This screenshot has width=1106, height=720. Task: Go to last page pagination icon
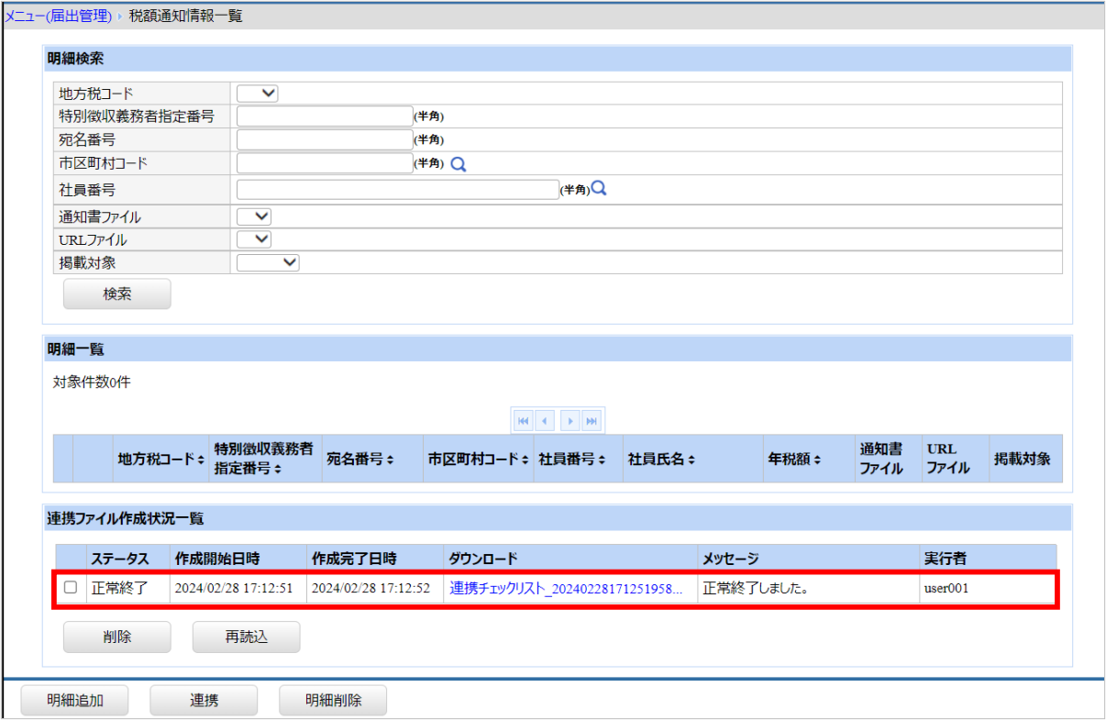[x=592, y=420]
